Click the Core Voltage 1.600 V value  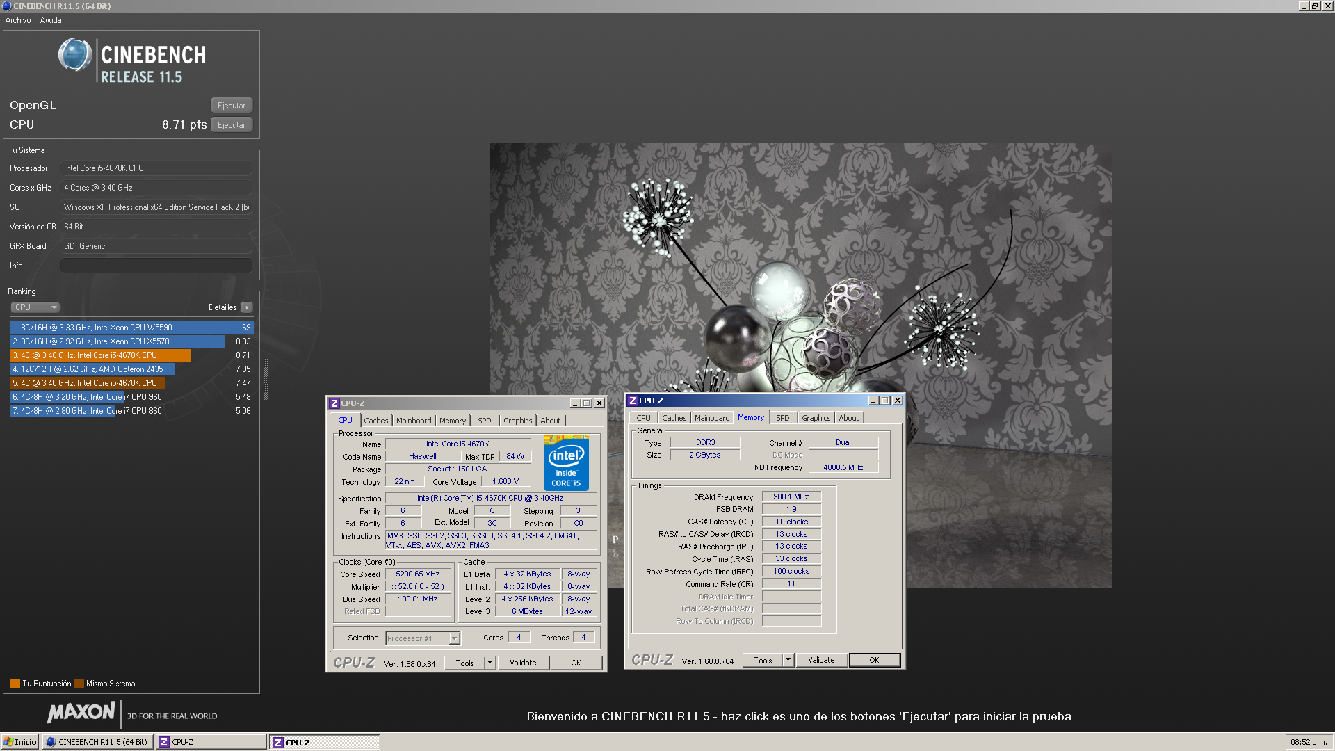pyautogui.click(x=505, y=481)
